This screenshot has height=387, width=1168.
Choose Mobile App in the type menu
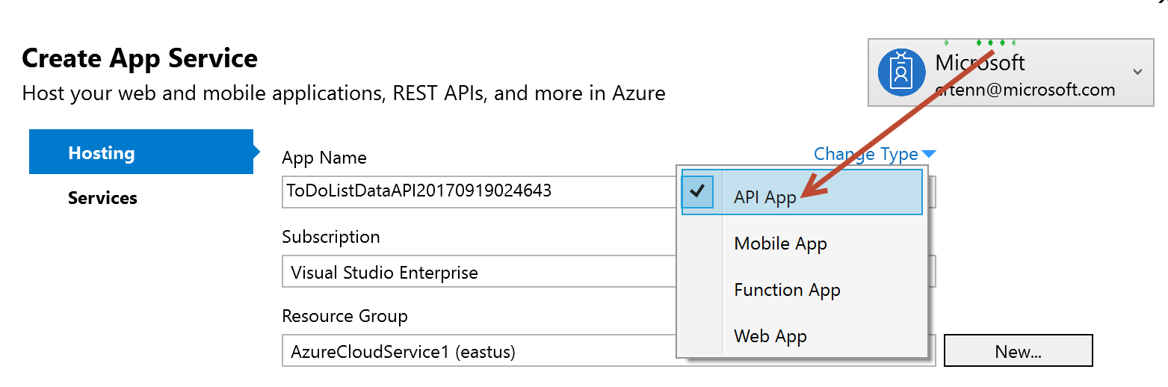(x=780, y=244)
